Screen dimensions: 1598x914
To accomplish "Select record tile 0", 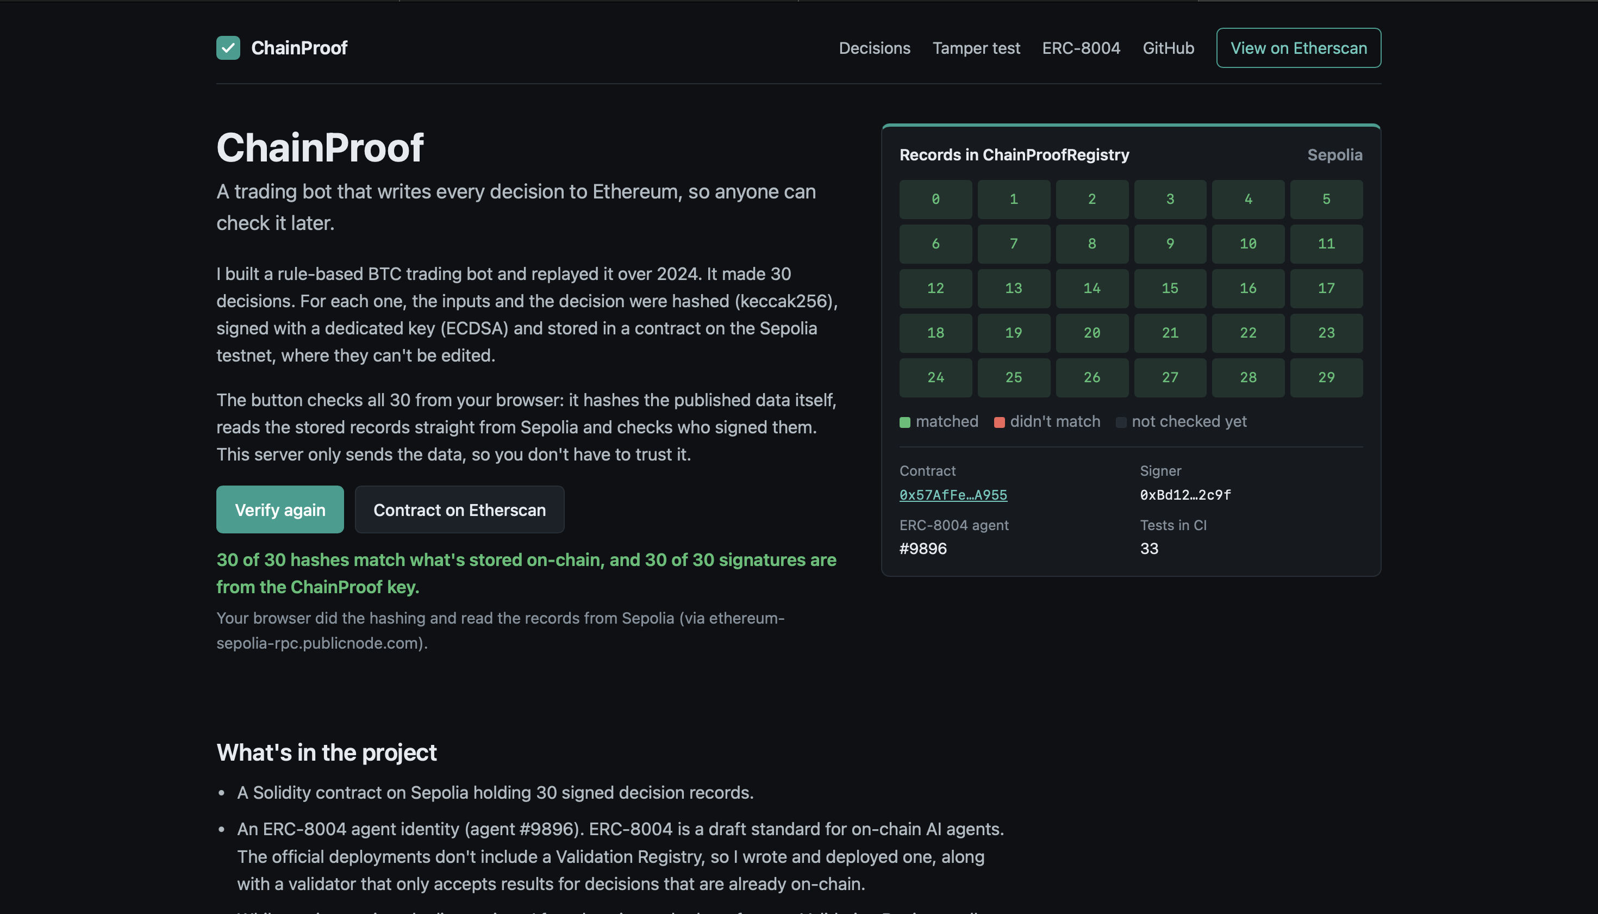I will 935,199.
